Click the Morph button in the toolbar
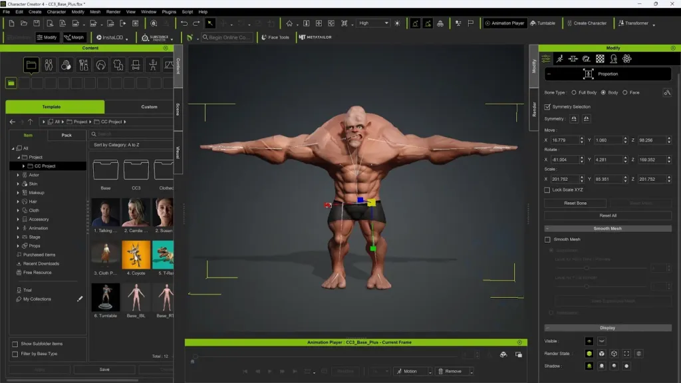Viewport: 681px width, 383px height. [x=74, y=37]
